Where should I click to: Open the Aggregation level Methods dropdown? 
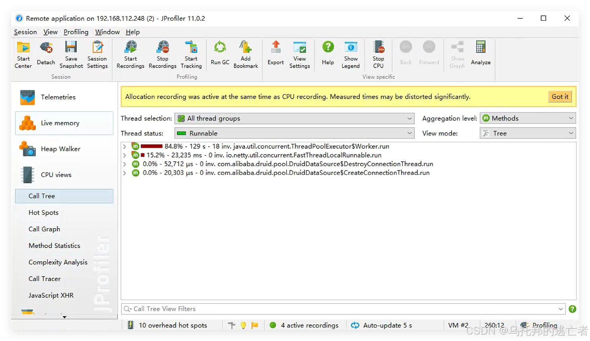click(x=528, y=118)
